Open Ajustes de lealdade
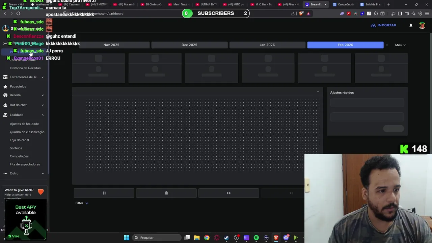432x243 pixels. click(x=24, y=124)
